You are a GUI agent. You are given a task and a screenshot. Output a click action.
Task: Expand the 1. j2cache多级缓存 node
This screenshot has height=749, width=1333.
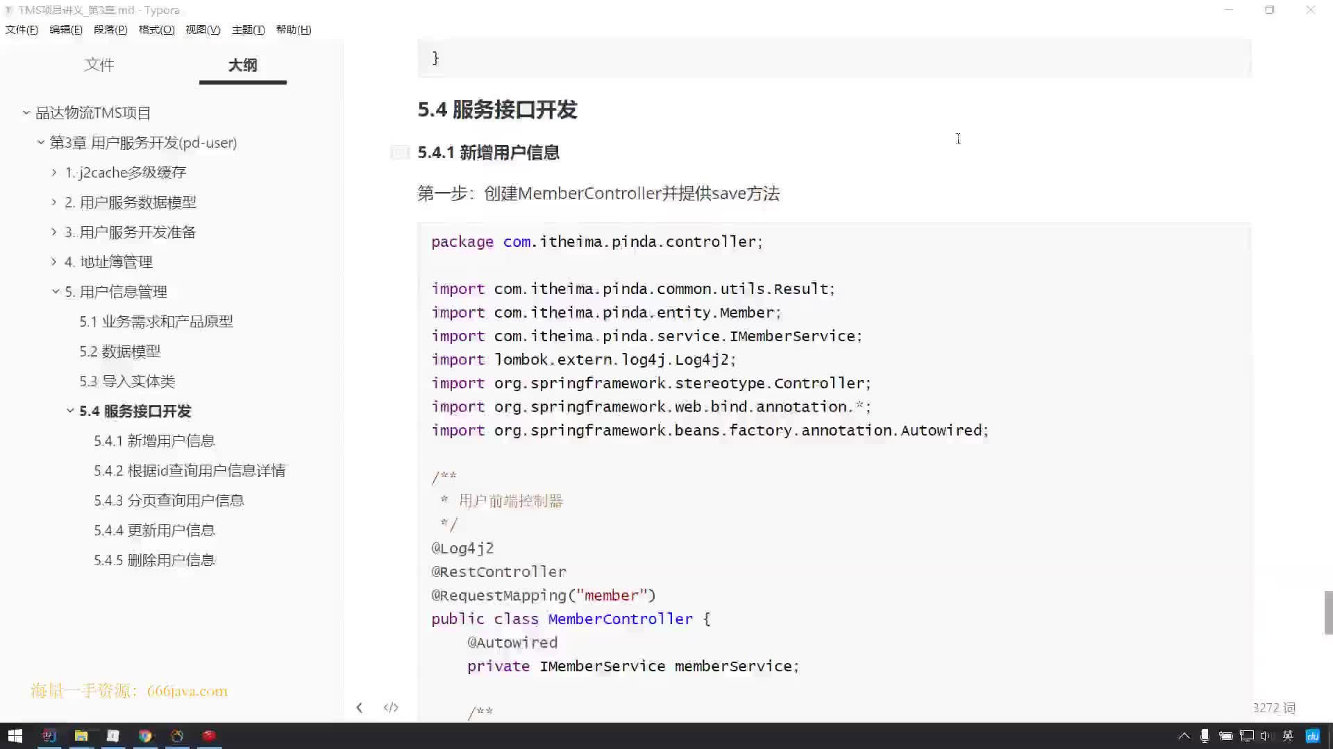tap(54, 172)
